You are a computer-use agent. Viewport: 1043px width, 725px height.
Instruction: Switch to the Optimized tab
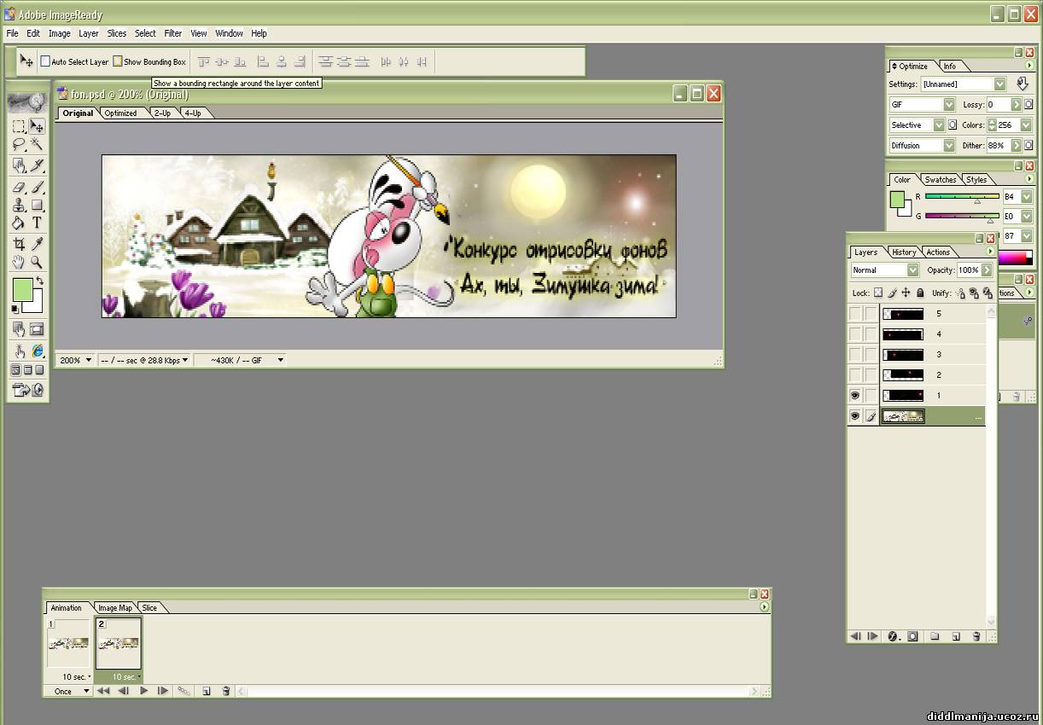pyautogui.click(x=120, y=113)
